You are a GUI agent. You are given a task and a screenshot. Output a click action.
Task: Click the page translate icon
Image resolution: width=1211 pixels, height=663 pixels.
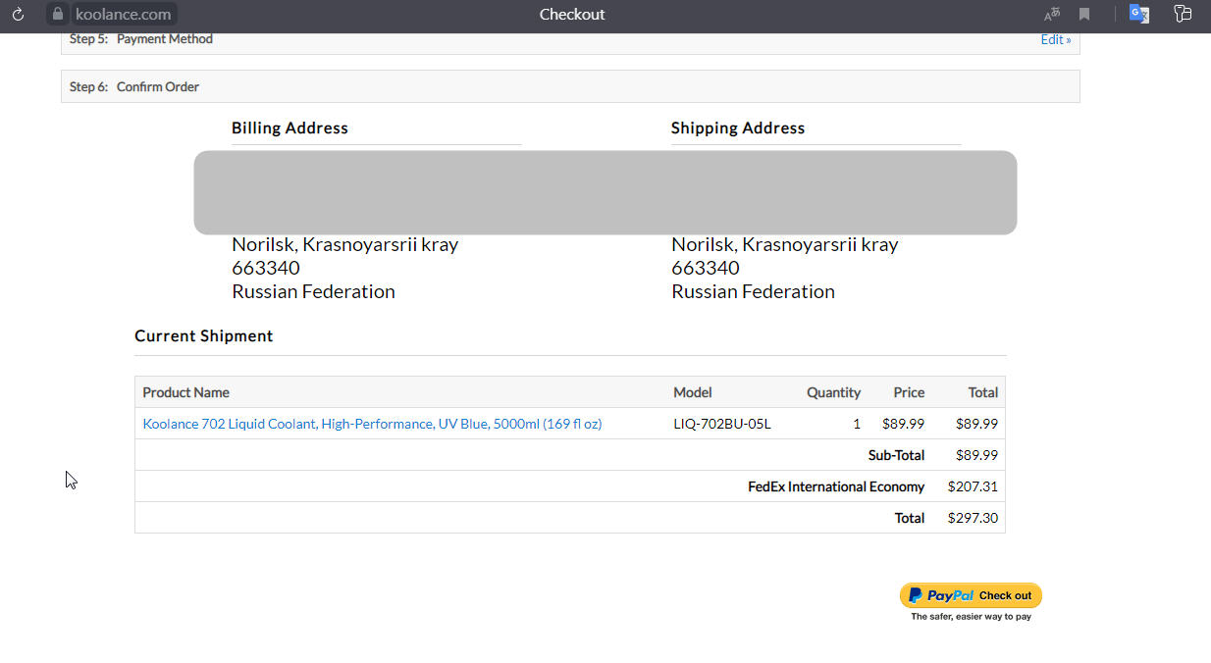[1052, 15]
